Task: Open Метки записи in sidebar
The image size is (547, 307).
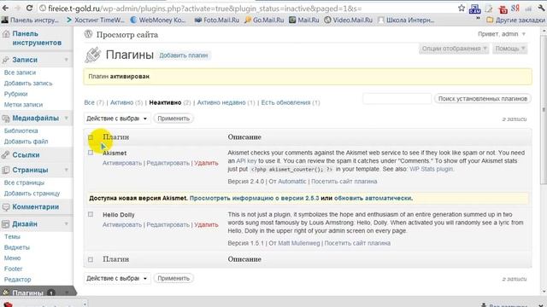Action: point(23,104)
